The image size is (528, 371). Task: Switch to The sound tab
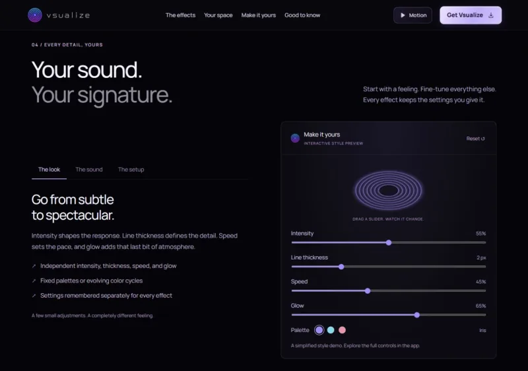point(89,170)
